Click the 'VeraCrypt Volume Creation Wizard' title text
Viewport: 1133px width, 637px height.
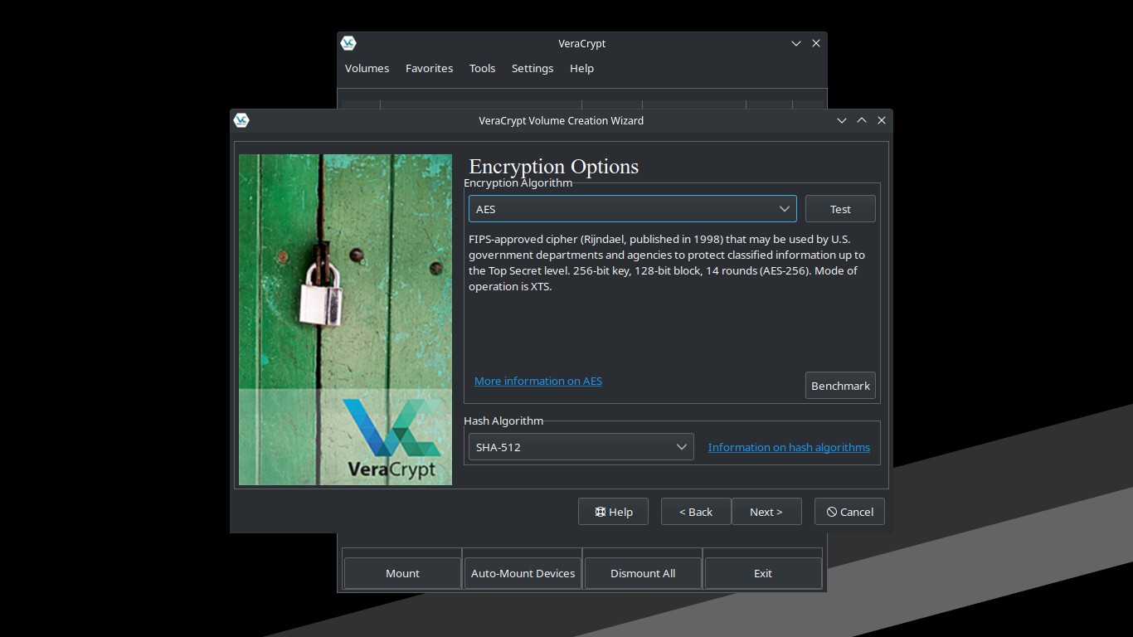tap(561, 120)
